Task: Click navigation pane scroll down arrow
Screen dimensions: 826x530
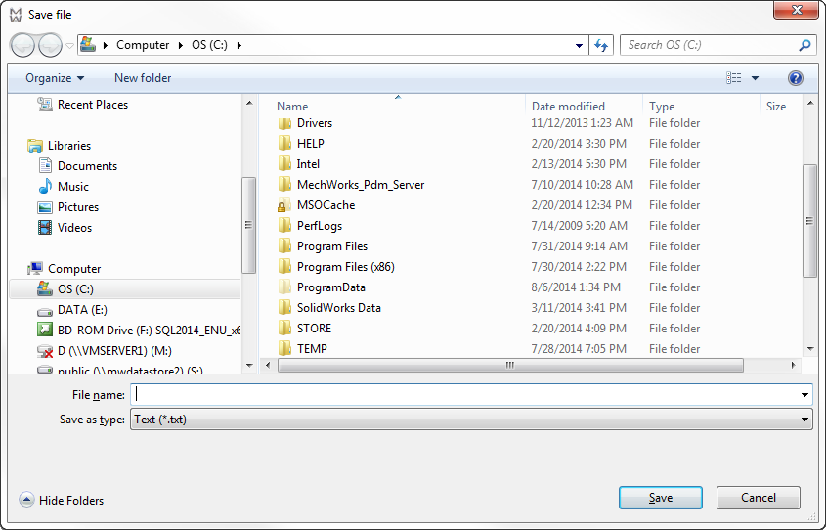Action: pos(249,365)
